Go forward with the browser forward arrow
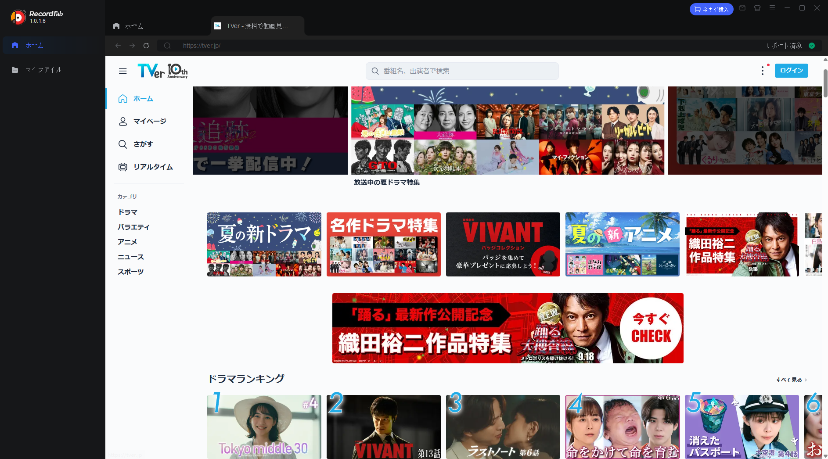This screenshot has height=459, width=828. click(132, 46)
